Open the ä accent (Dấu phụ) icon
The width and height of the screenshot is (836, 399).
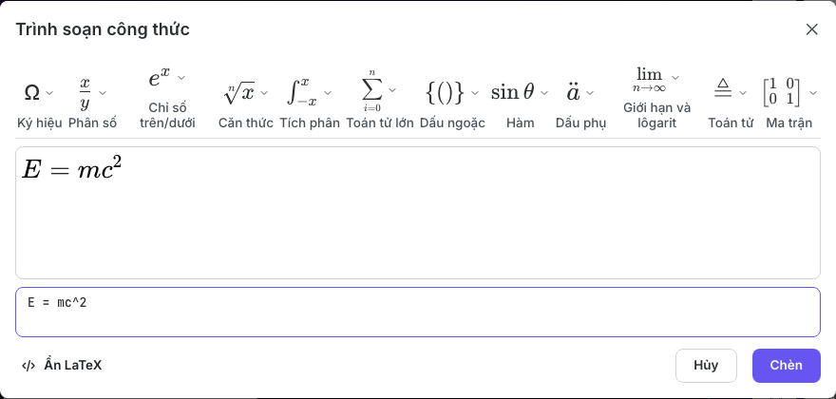coord(573,93)
